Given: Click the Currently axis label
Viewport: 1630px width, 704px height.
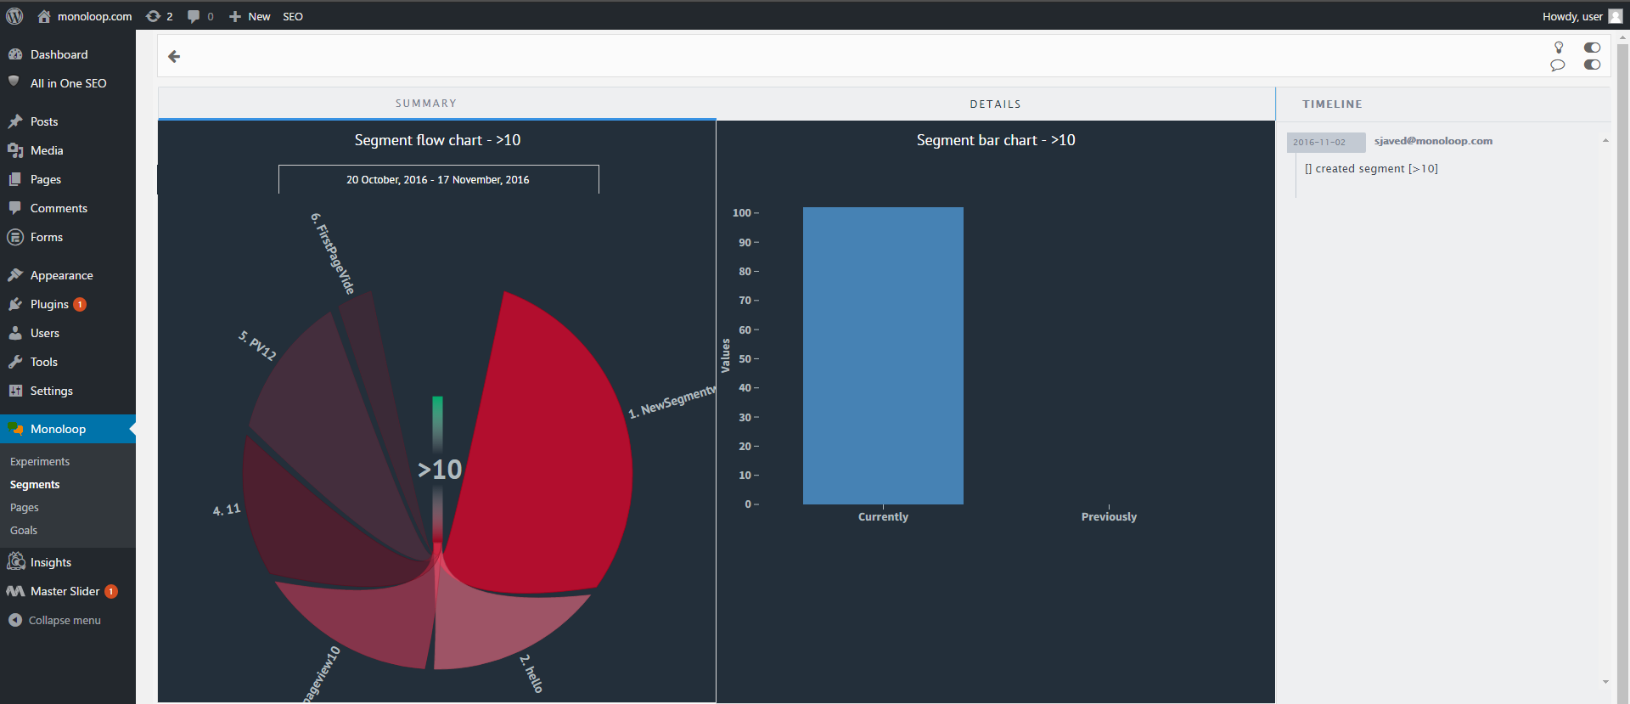Looking at the screenshot, I should pyautogui.click(x=883, y=516).
